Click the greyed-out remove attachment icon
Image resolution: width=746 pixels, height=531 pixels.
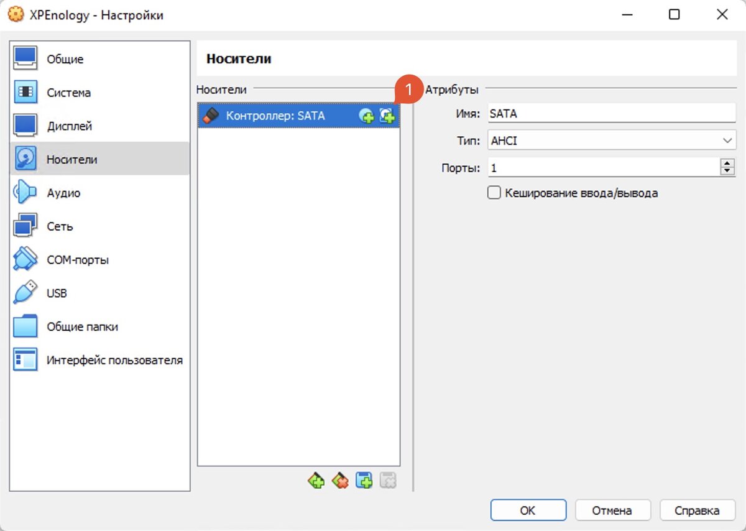click(387, 480)
